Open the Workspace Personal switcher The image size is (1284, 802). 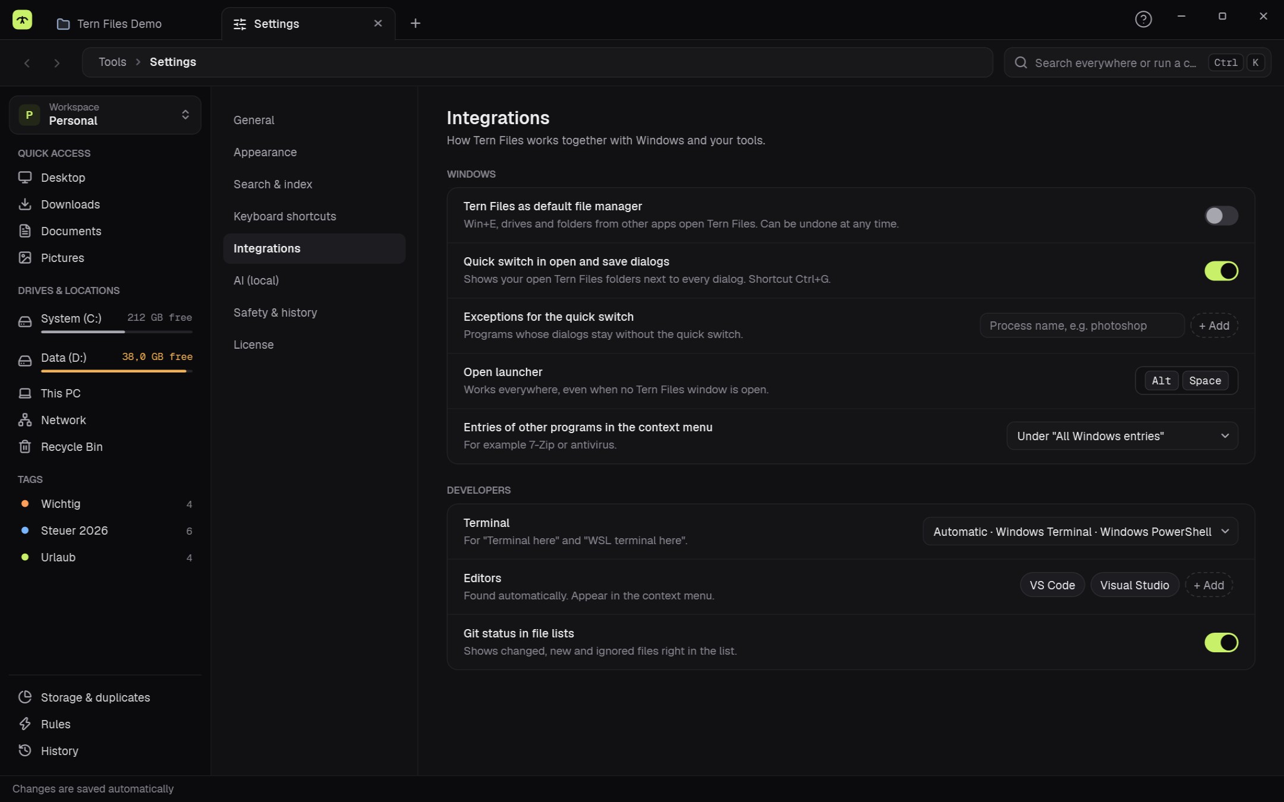pos(105,115)
